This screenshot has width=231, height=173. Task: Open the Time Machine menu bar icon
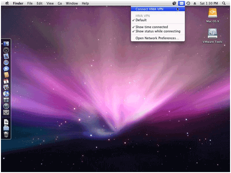coord(188,3)
